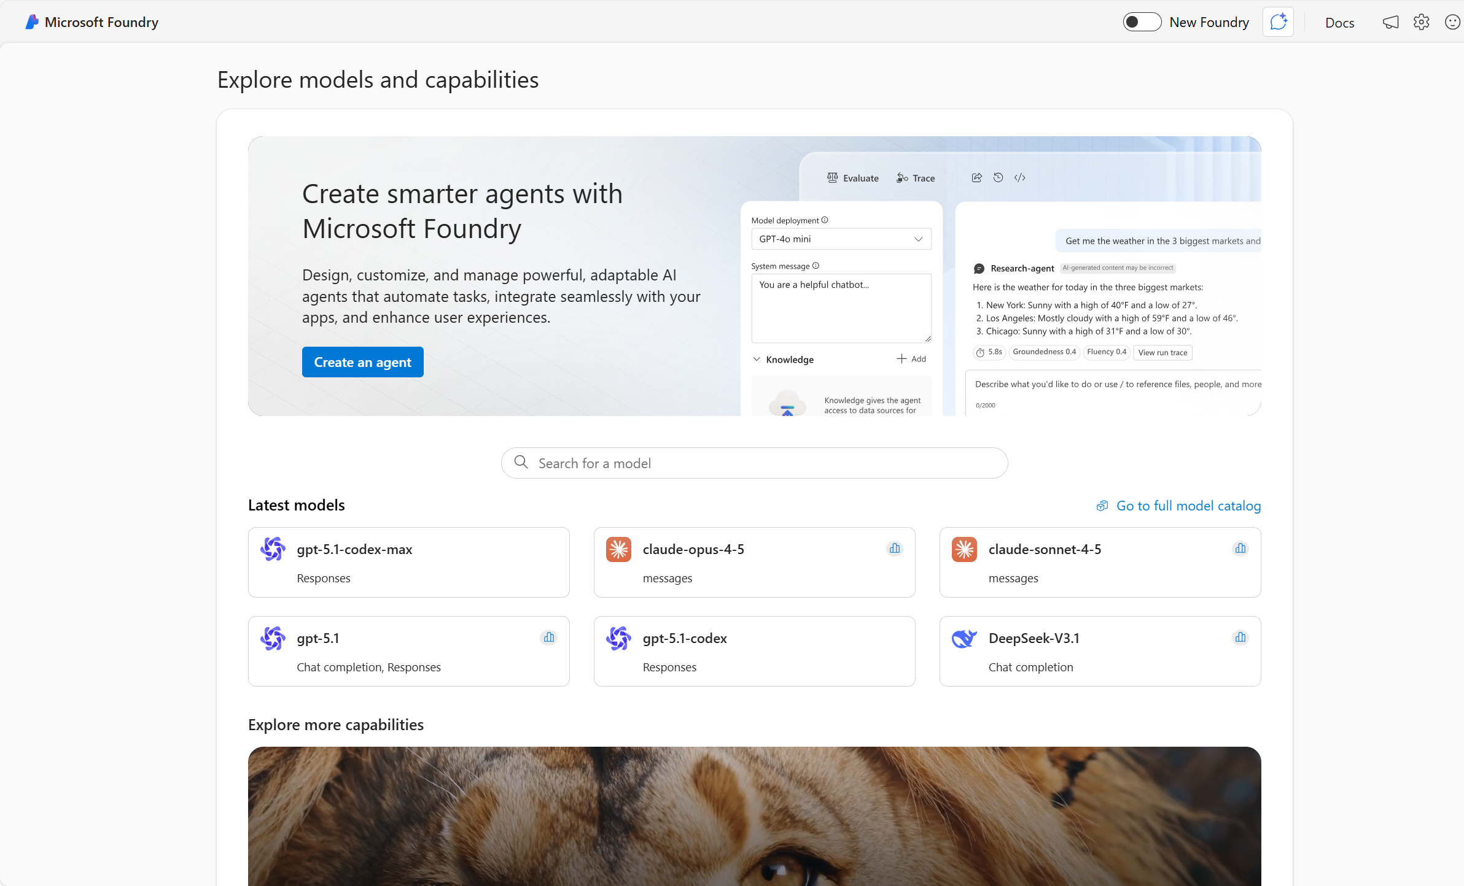Select the Evaluate tab in preview

853,178
